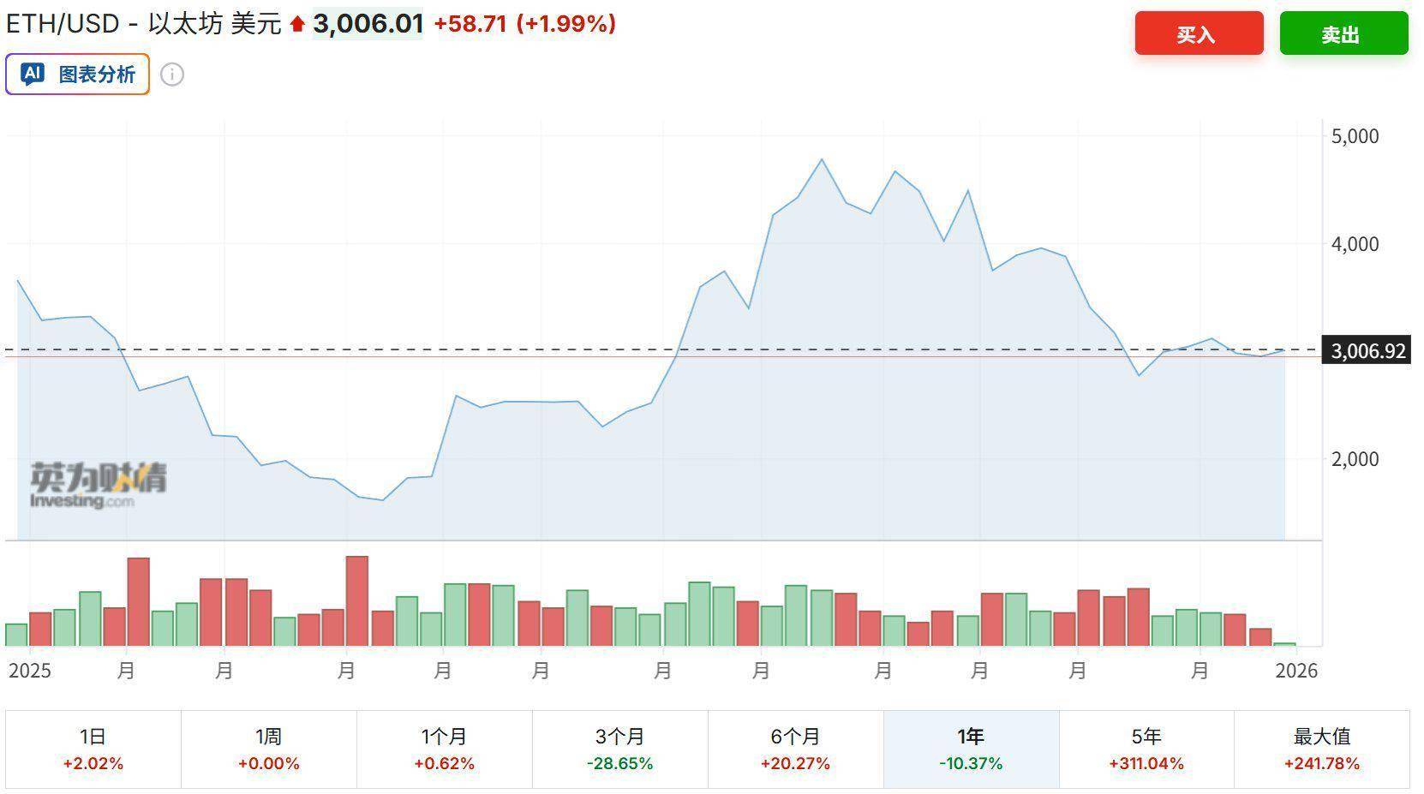Select the 最大值 maximum range tab
This screenshot has width=1424, height=794.
click(x=1321, y=749)
